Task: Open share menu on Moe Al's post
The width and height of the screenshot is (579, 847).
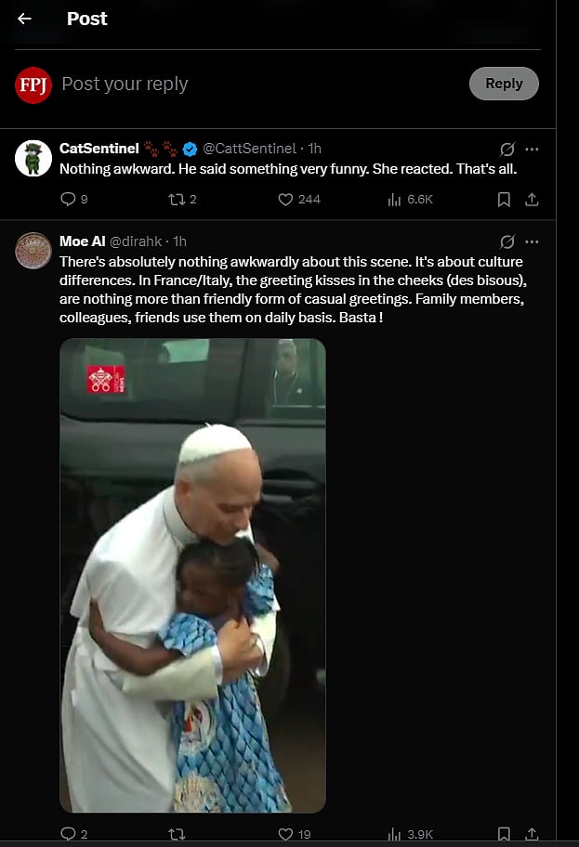Action: click(x=532, y=834)
